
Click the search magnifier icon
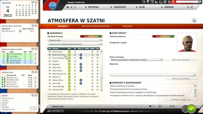tap(200, 2)
